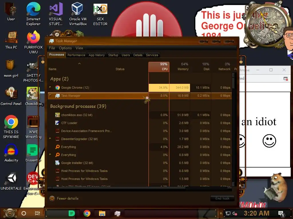Open UNDERTALE Unity desktop shortcut
Viewport: 293px width, 219px height.
click(11, 181)
